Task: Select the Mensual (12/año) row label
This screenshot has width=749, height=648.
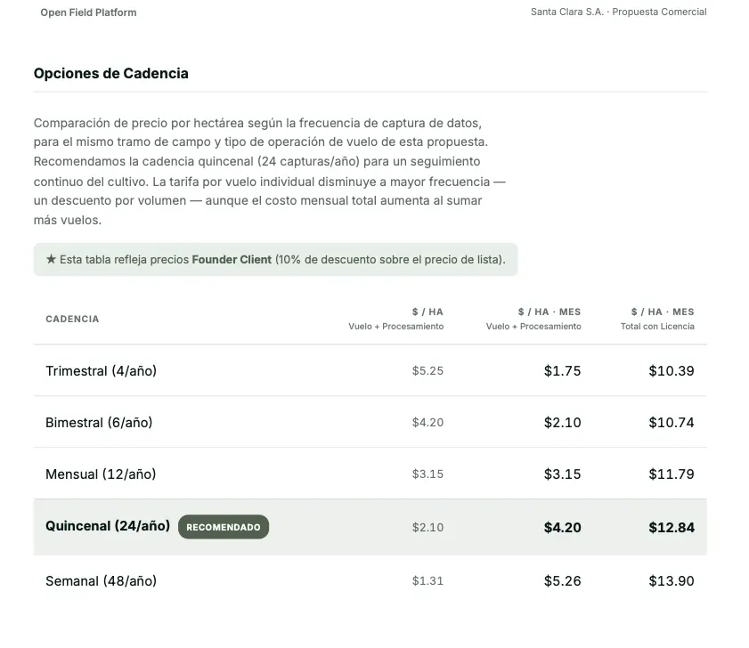Action: coord(101,474)
